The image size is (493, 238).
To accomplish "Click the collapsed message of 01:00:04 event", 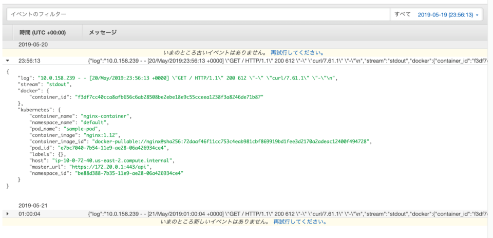I will (x=289, y=213).
